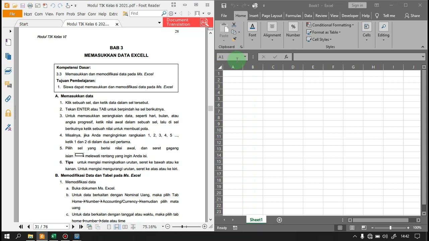Click the Print icon in Foxit Reader toolbar
The image size is (429, 241).
pyautogui.click(x=30, y=6)
